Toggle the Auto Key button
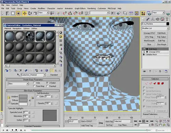This screenshot has width=171, height=133. pyautogui.click(x=109, y=121)
